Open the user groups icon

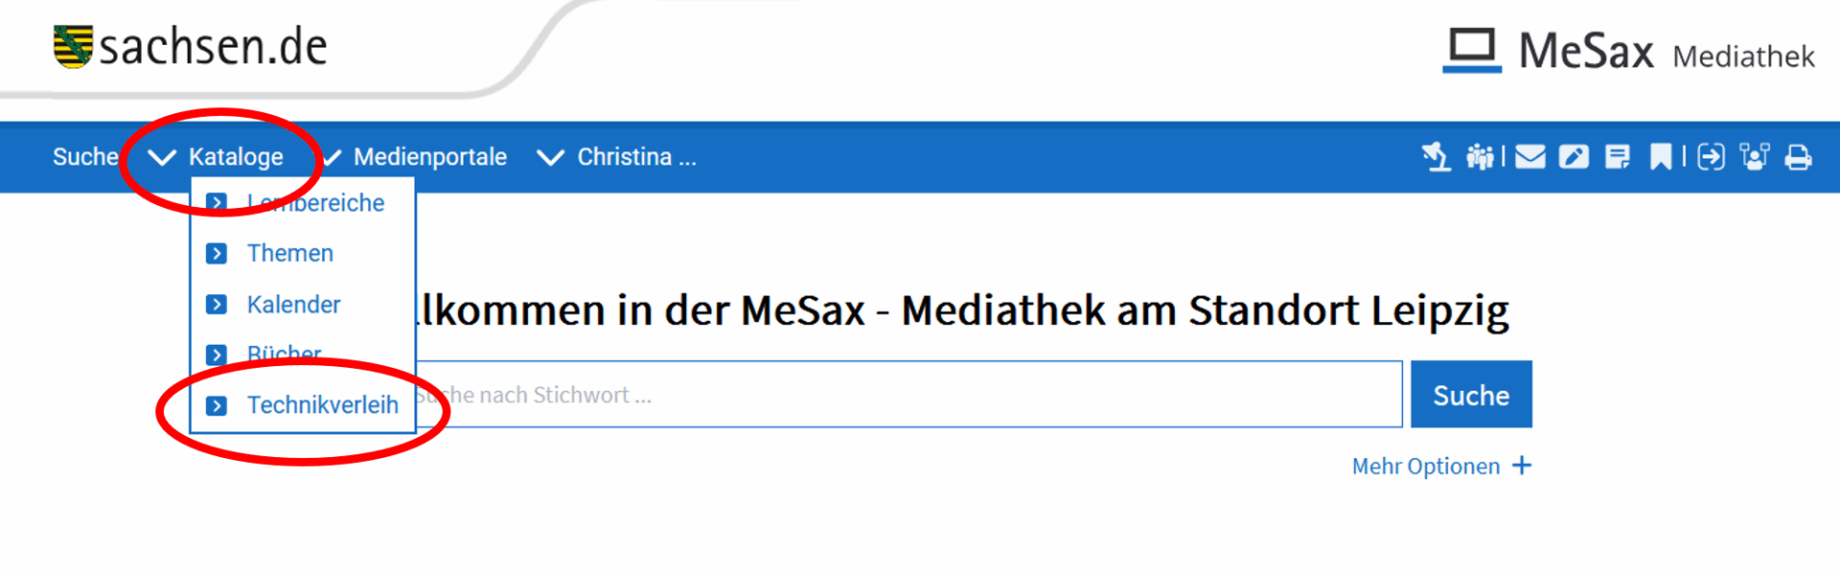tap(1481, 156)
